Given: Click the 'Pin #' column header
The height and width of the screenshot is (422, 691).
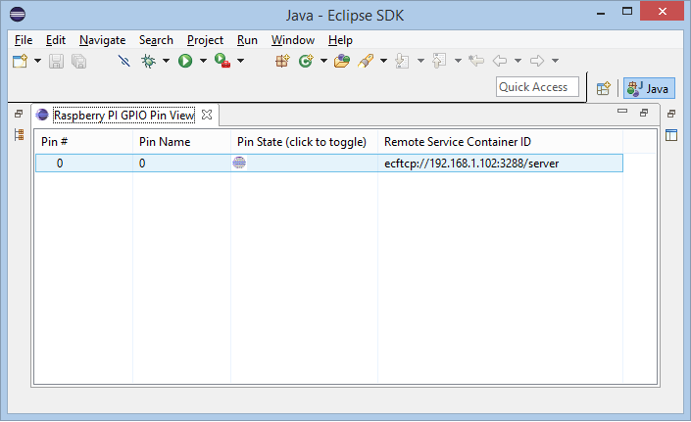Looking at the screenshot, I should tap(83, 142).
